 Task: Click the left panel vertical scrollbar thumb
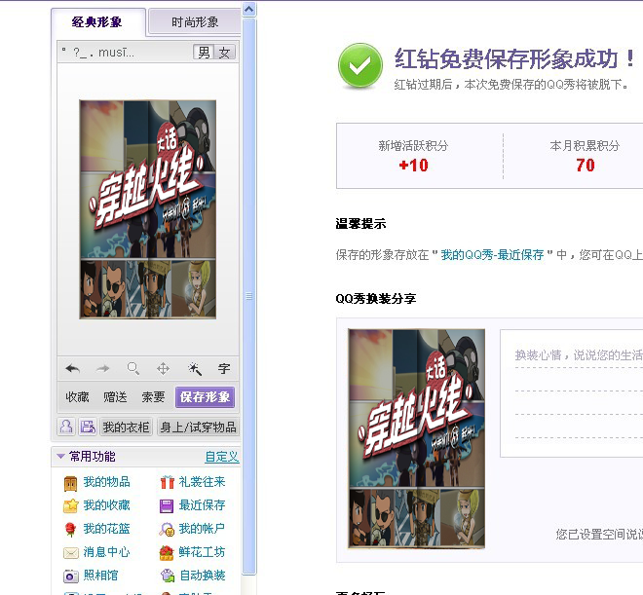248,296
